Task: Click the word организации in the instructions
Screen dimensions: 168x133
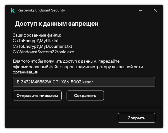Action: click(26, 72)
